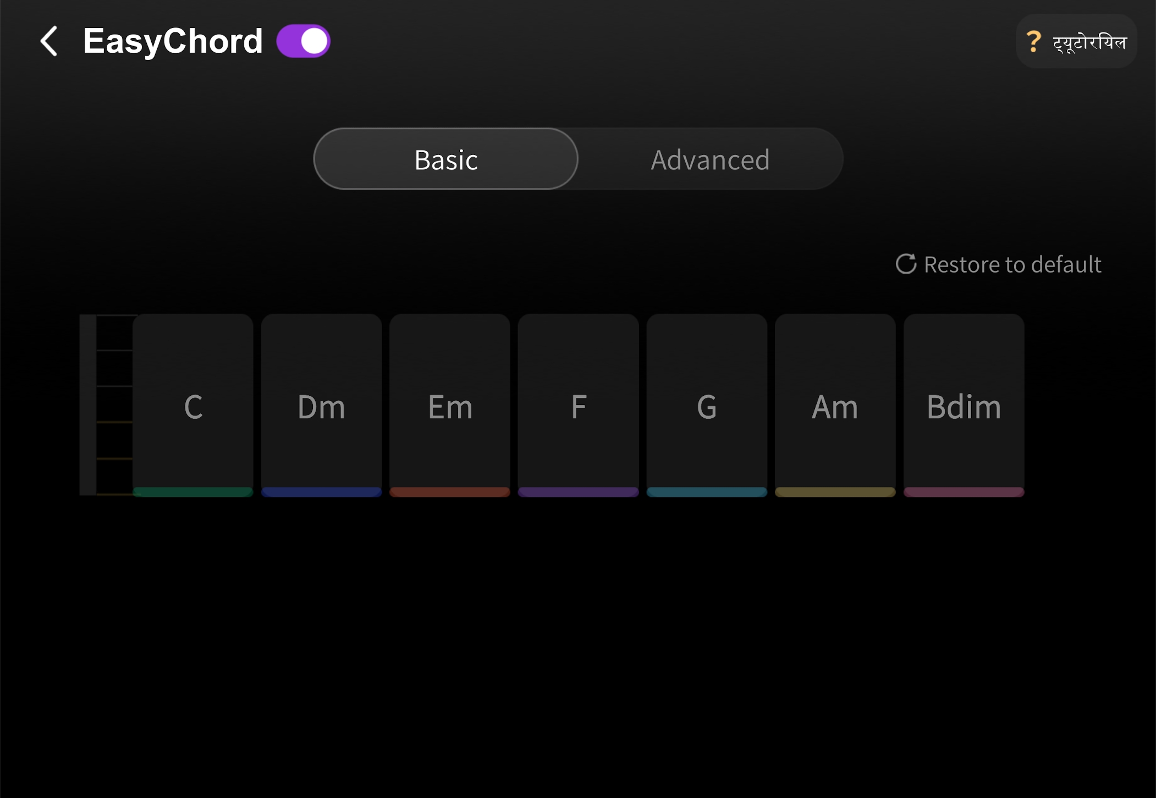Click the blue strip under the Dm pad

click(x=321, y=492)
